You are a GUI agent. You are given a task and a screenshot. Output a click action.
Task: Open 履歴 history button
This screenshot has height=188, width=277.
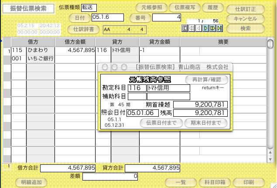tap(213, 7)
